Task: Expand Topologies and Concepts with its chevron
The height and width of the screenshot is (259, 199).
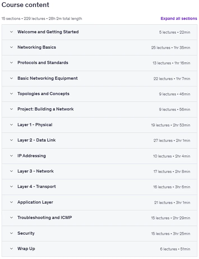Action: pos(11,94)
